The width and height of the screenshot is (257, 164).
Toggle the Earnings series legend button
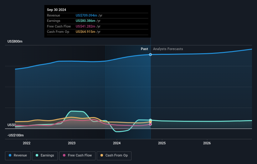click(x=45, y=156)
